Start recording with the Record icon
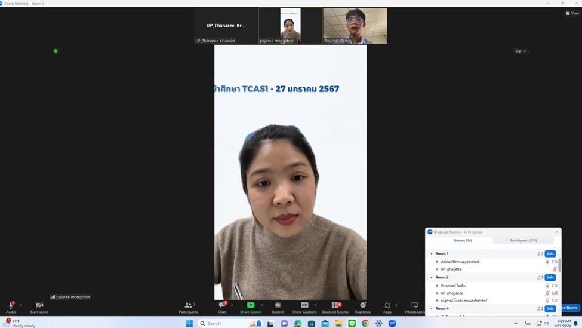 [278, 305]
